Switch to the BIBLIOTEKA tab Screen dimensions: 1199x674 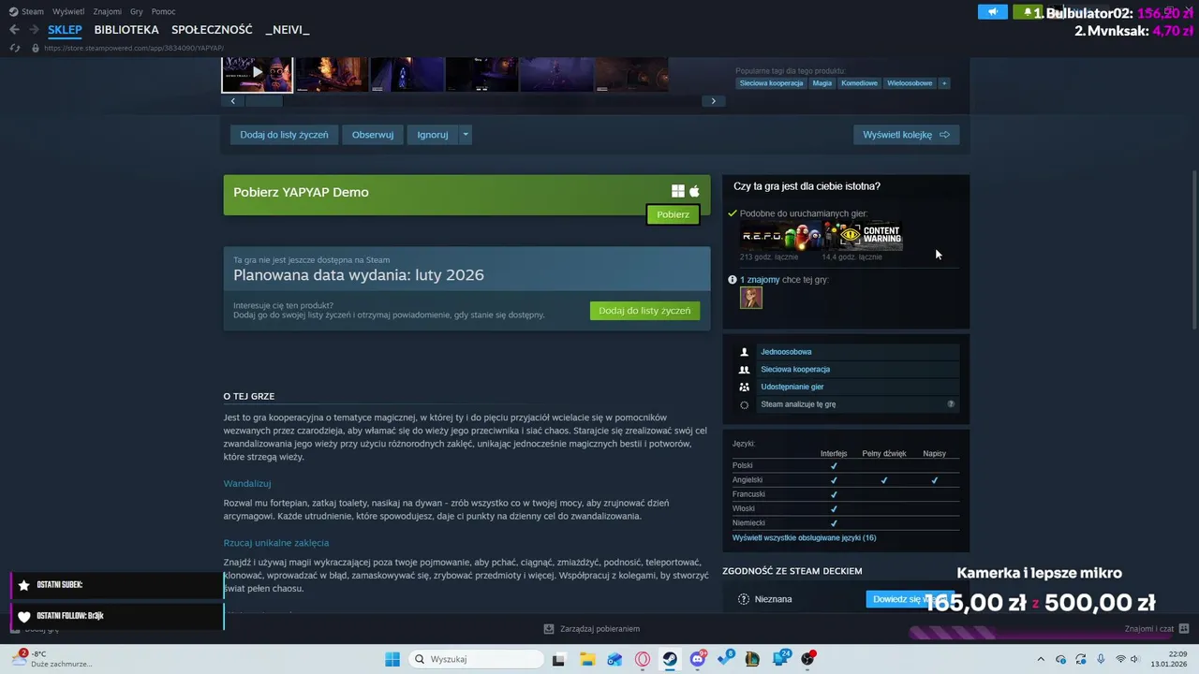click(126, 30)
